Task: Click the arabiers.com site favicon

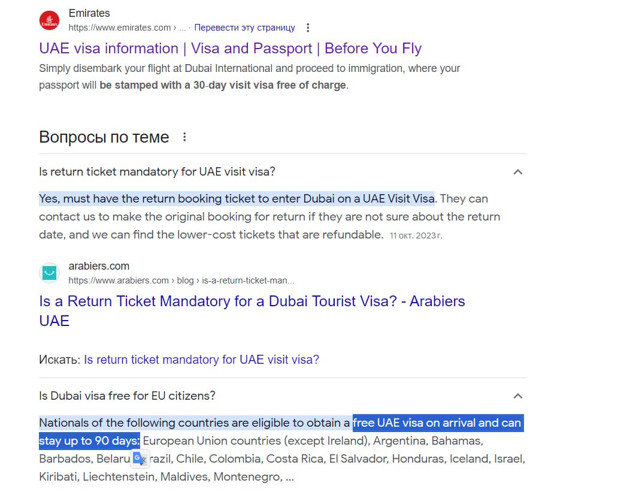Action: tap(49, 273)
